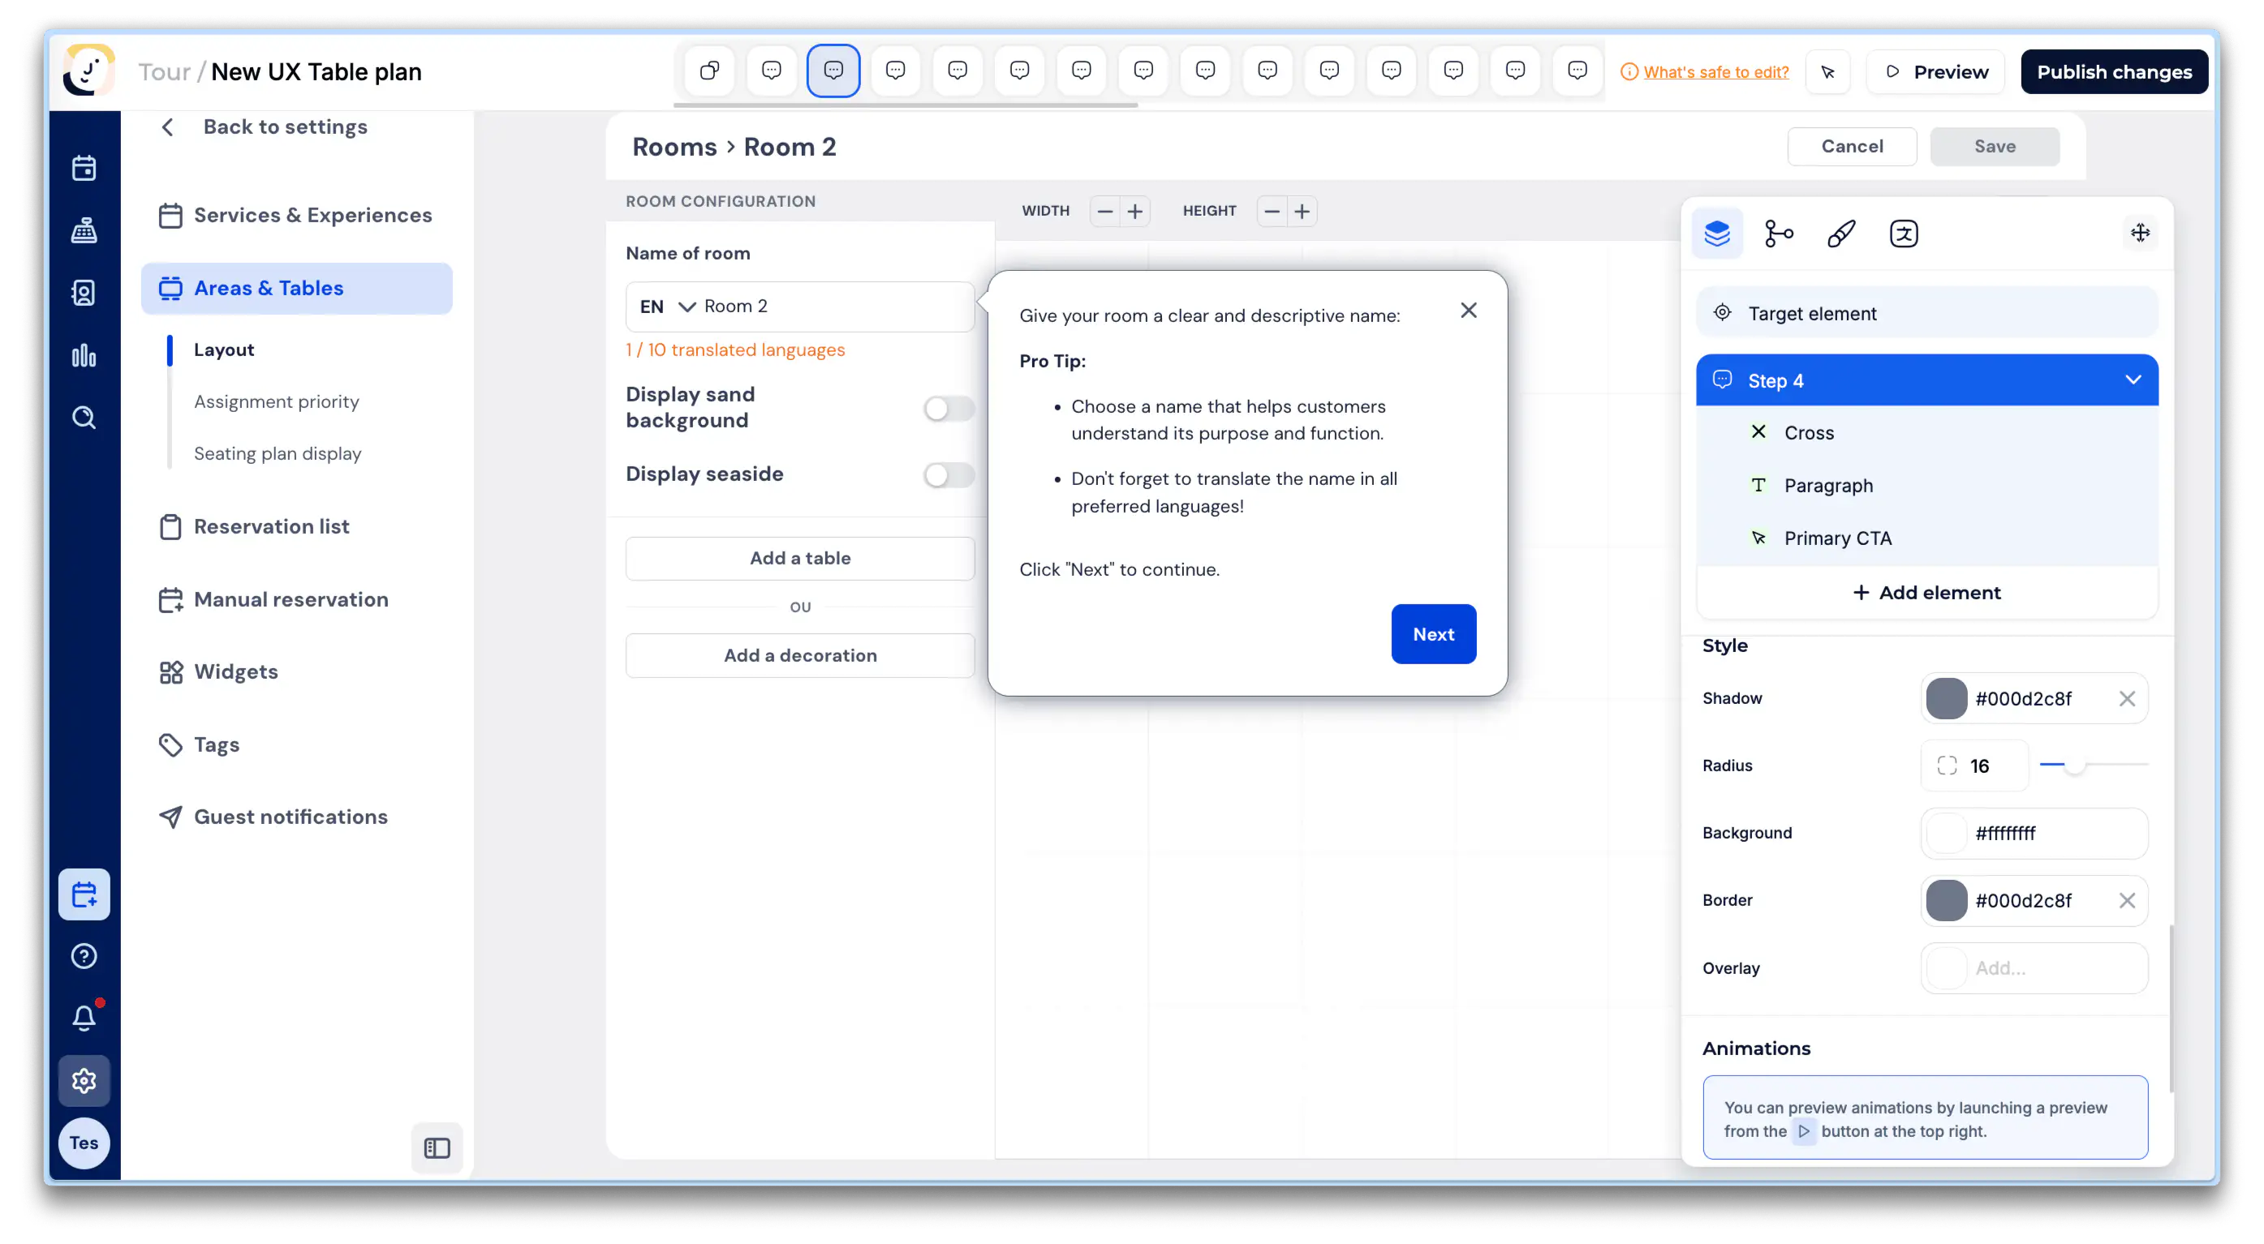Increase the room height with the plus button
Image resolution: width=2264 pixels, height=1244 pixels.
coord(1302,211)
